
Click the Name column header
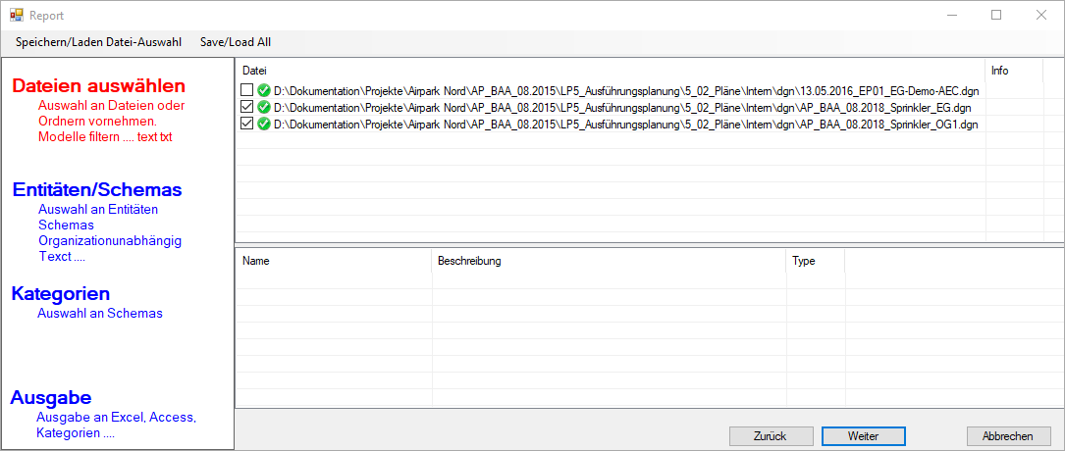coord(334,261)
